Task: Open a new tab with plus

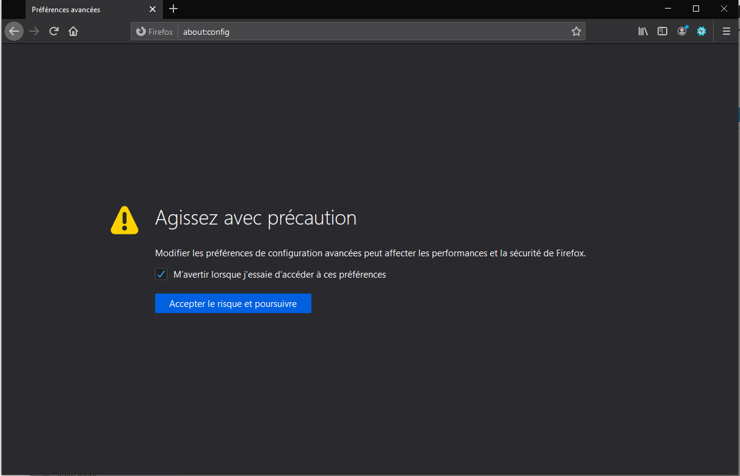Action: [x=173, y=9]
